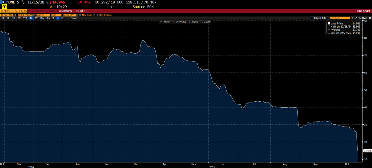The height and width of the screenshot is (168, 372).
Task: Click the current price tag 14.946 on axis
Action: pyautogui.click(x=367, y=151)
